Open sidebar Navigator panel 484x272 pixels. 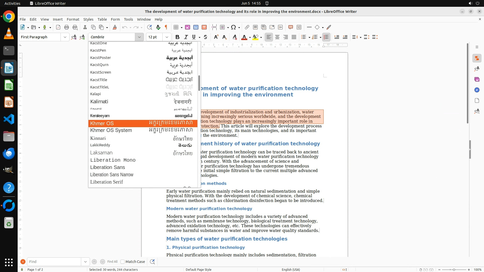477,90
